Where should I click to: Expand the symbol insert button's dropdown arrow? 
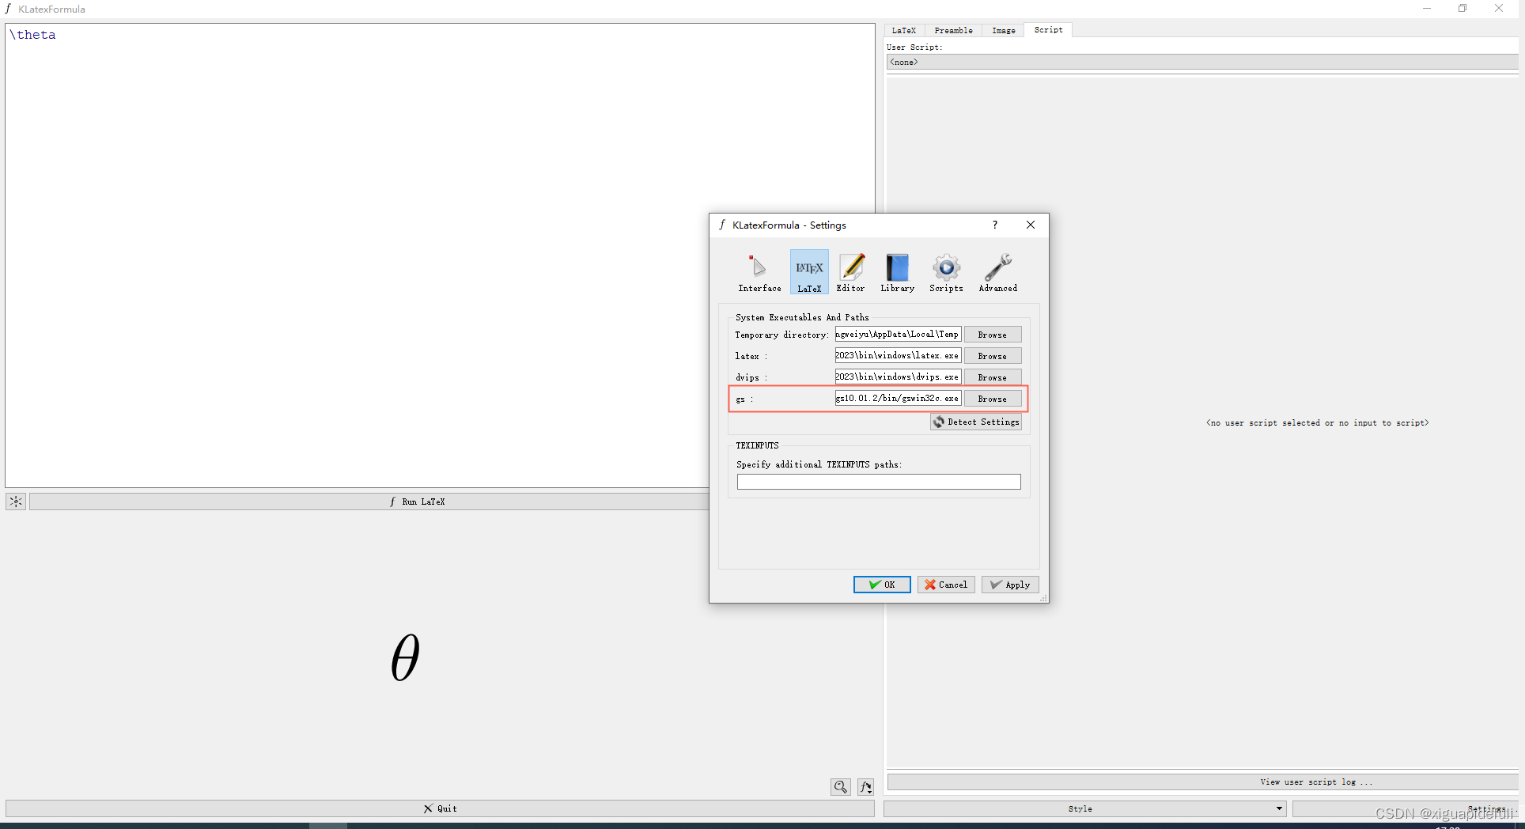[870, 791]
